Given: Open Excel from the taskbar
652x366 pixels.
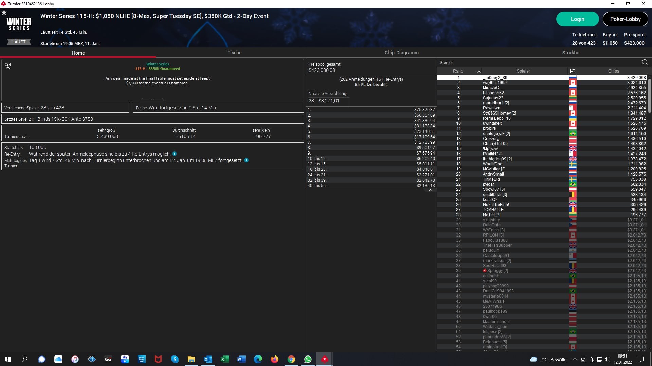Looking at the screenshot, I should pyautogui.click(x=224, y=359).
